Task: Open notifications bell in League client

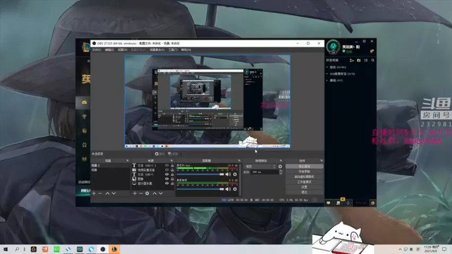Action: pos(372,51)
